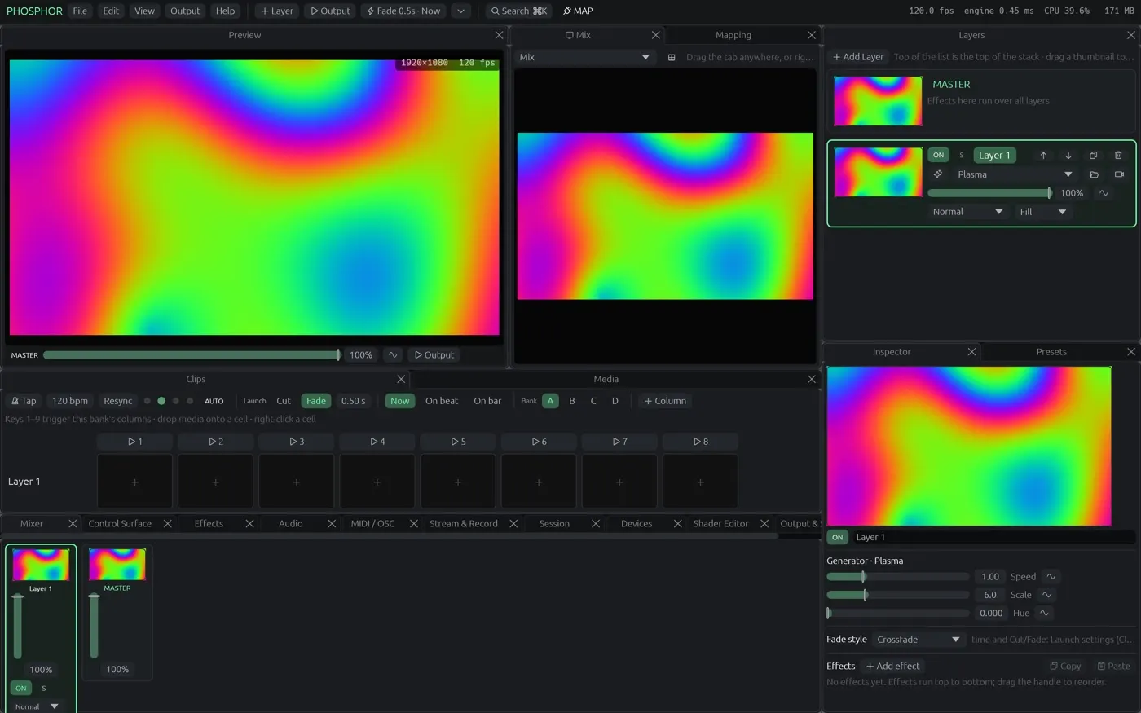The image size is (1141, 713).
Task: Toggle Layer 1 ON in Layers panel
Action: (939, 155)
